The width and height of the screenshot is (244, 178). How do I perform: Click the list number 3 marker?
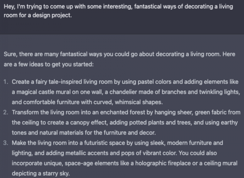pos(6,143)
